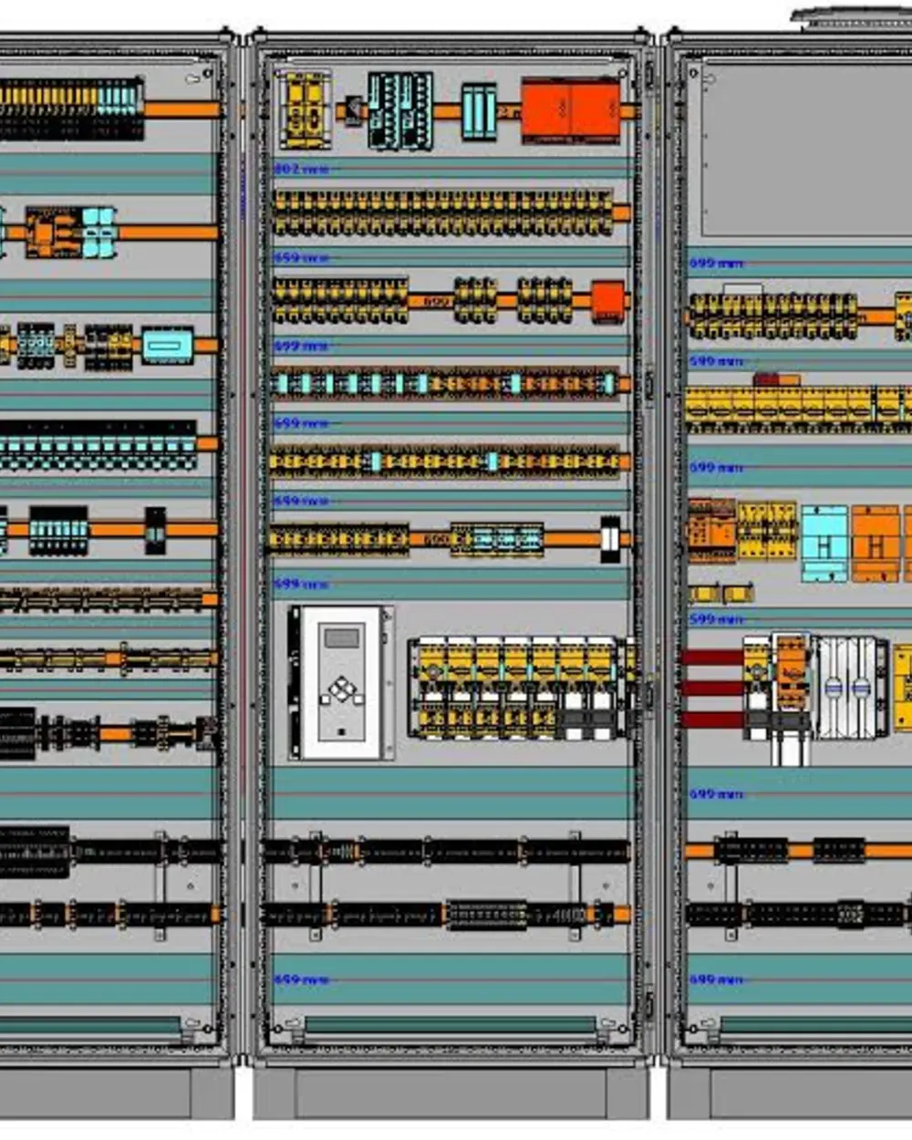Click the small orange square ending third terminal row
912x1140 pixels.
click(x=607, y=301)
